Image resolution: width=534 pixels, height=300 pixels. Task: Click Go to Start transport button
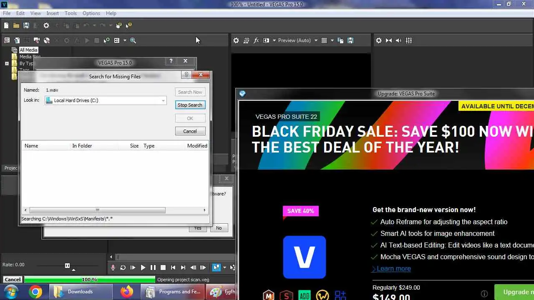(173, 267)
